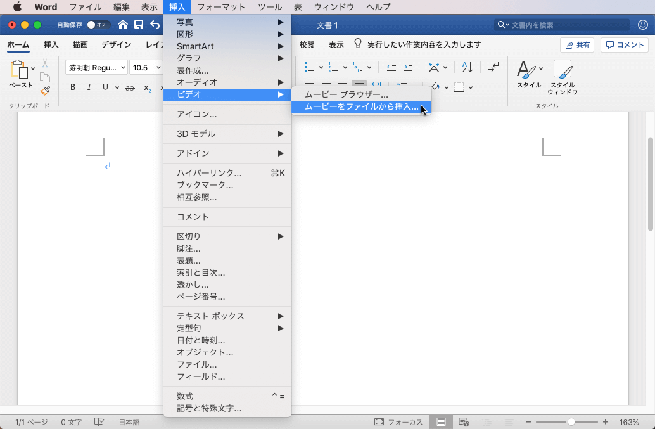
Task: Select the Format Painter brush icon
Action: tap(45, 91)
